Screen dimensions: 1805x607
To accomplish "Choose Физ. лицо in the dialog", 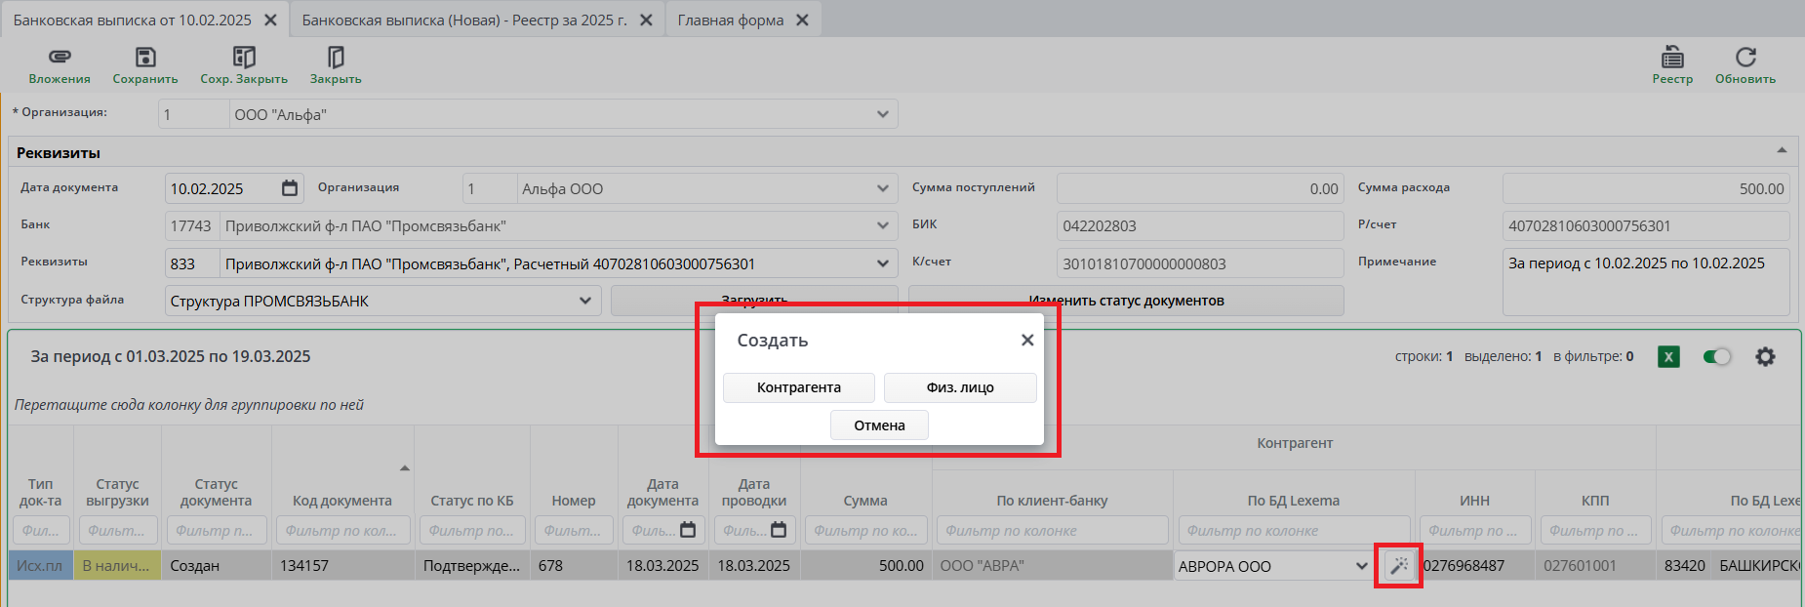I will pos(960,387).
